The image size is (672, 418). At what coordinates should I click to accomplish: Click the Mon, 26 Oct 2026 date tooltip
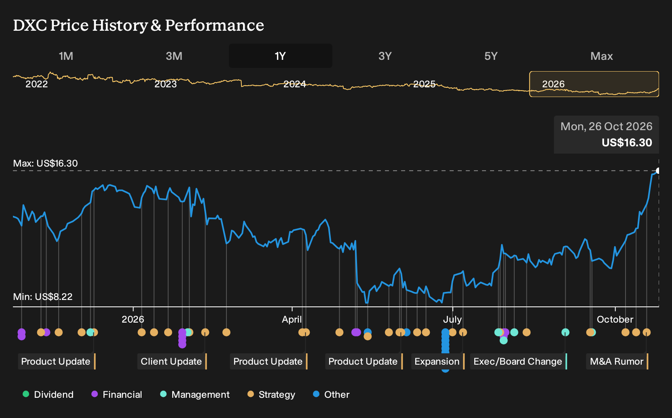click(606, 127)
